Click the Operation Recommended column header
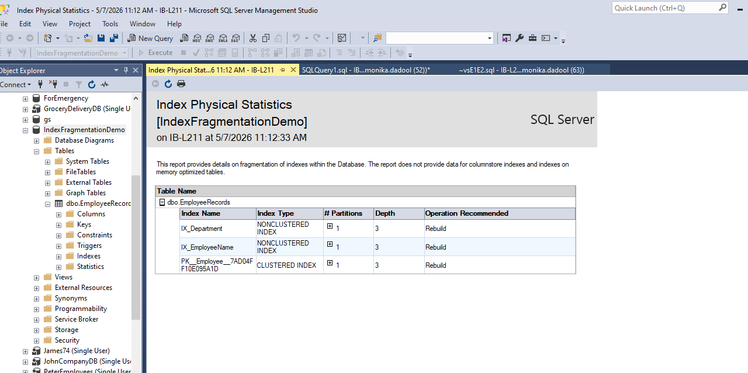Screen dimensions: 748x373 [x=500, y=213]
